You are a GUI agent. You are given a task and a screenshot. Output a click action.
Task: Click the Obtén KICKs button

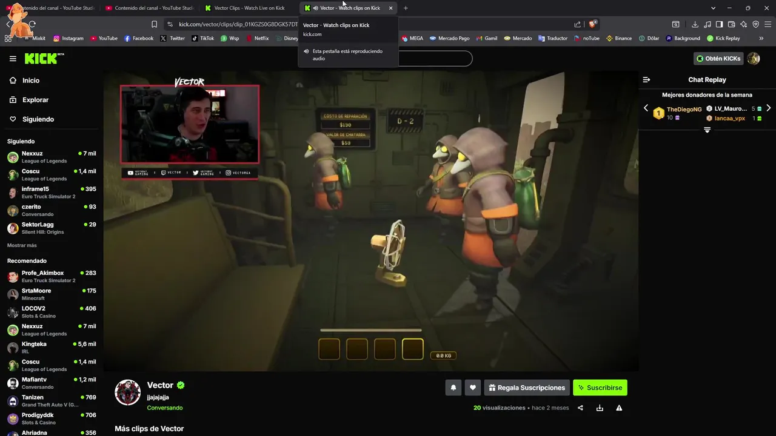[x=718, y=59]
